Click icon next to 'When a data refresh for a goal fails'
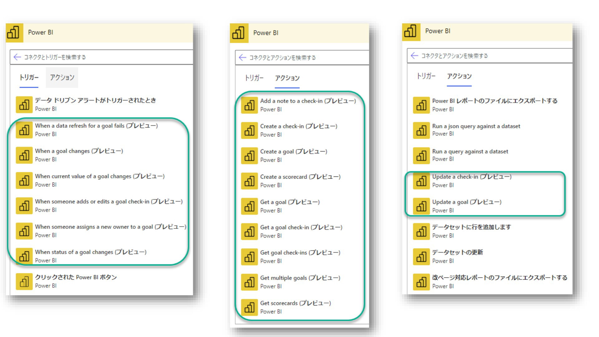Image resolution: width=599 pixels, height=337 pixels. pos(24,130)
